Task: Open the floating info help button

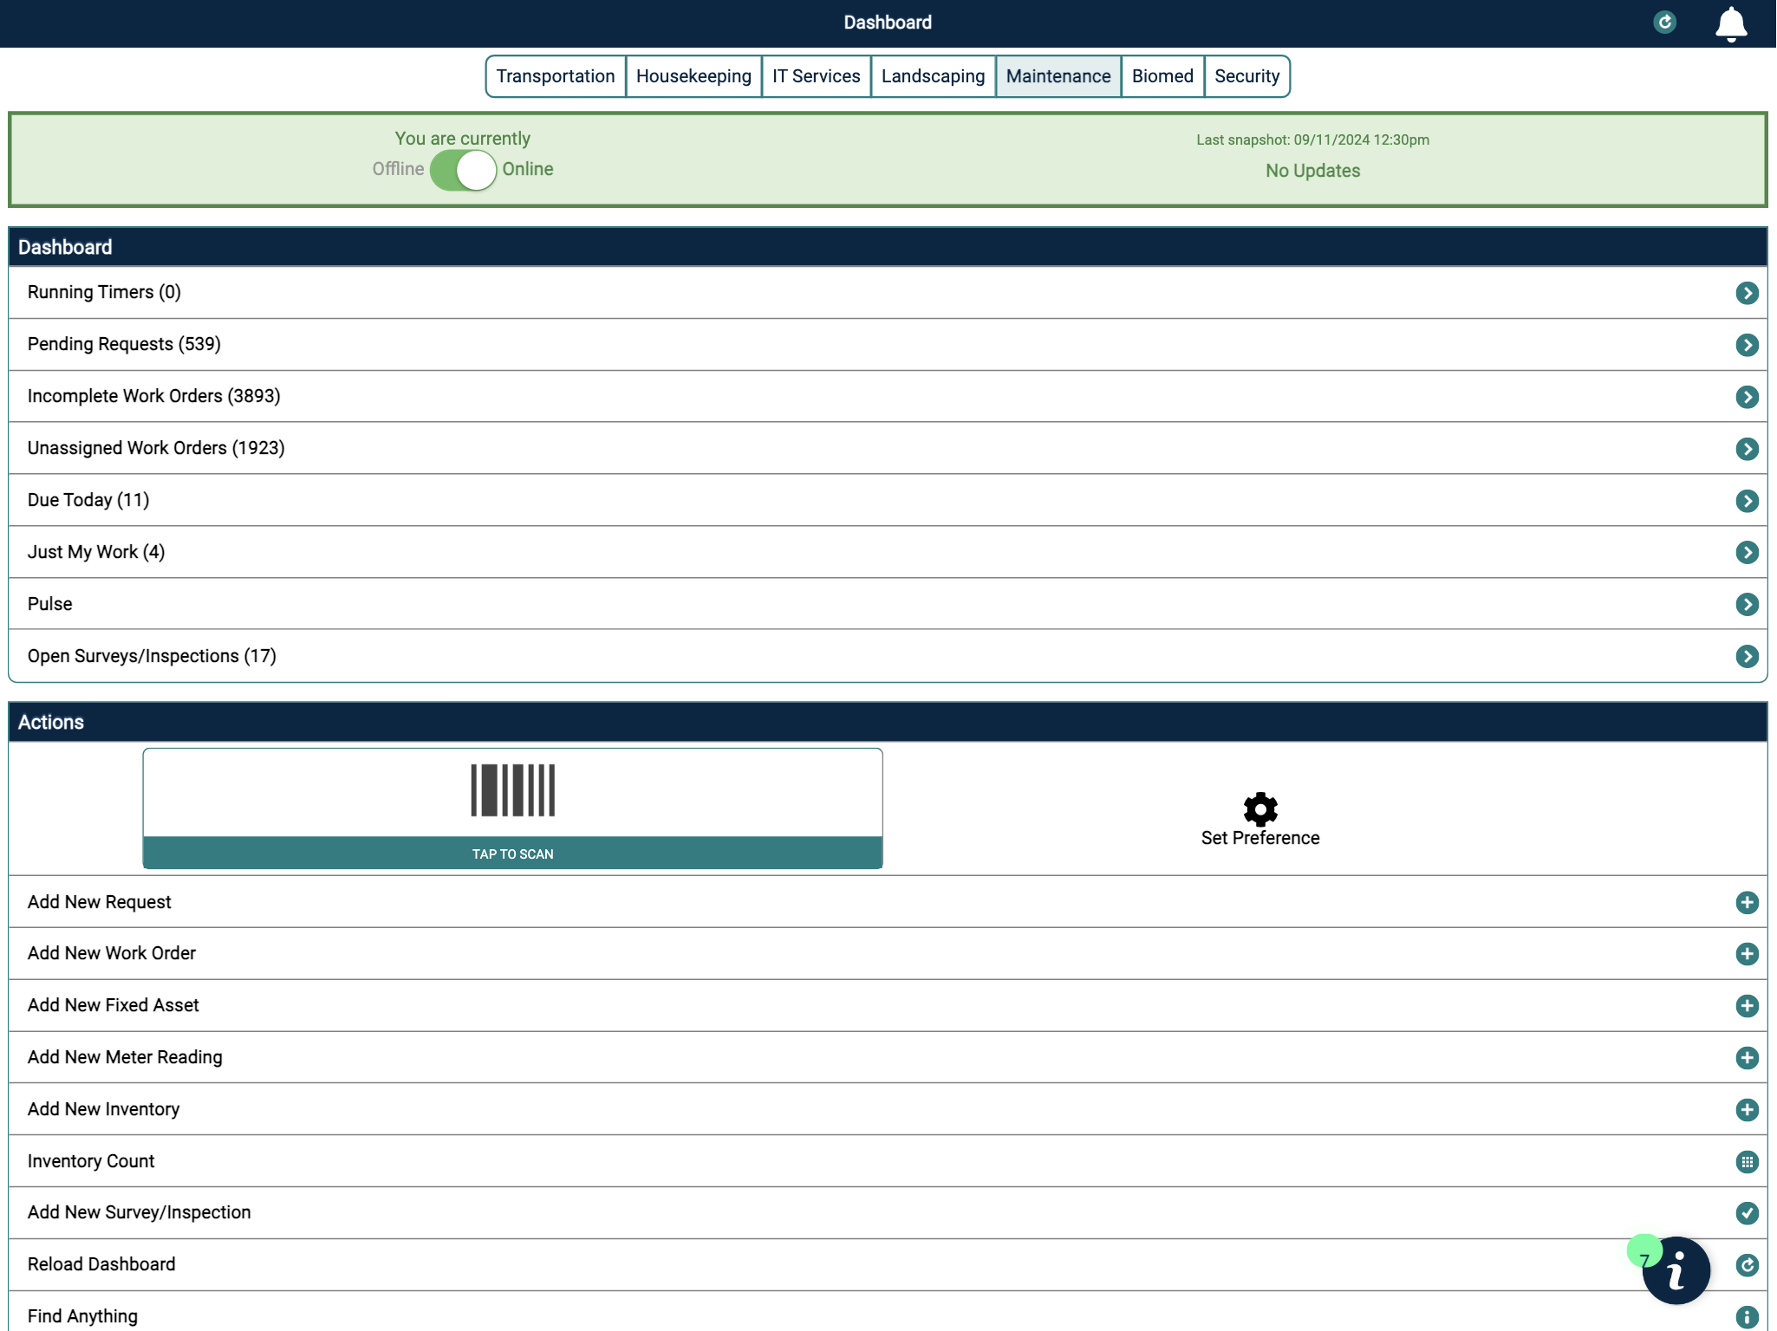Action: tap(1676, 1270)
